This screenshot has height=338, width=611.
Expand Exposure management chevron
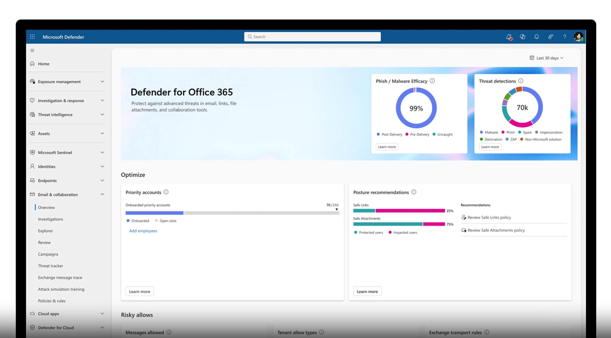(102, 81)
